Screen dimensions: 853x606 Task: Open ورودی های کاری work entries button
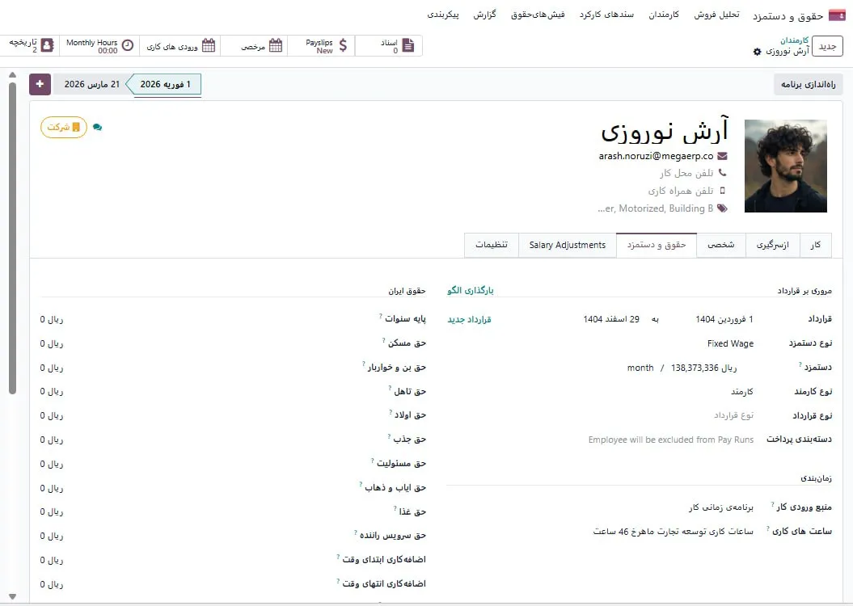coord(180,46)
